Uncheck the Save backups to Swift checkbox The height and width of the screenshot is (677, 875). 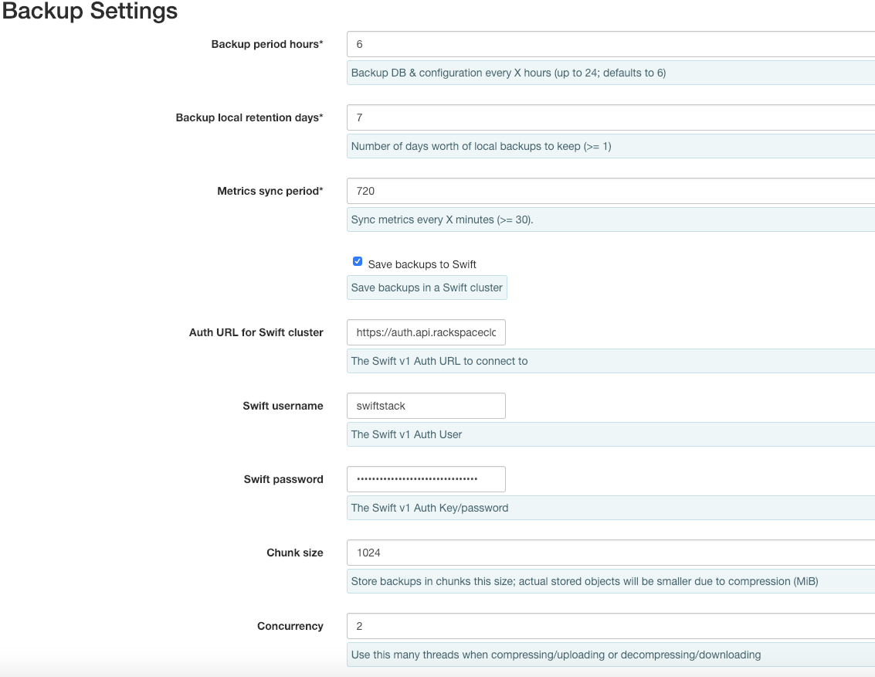pyautogui.click(x=358, y=261)
